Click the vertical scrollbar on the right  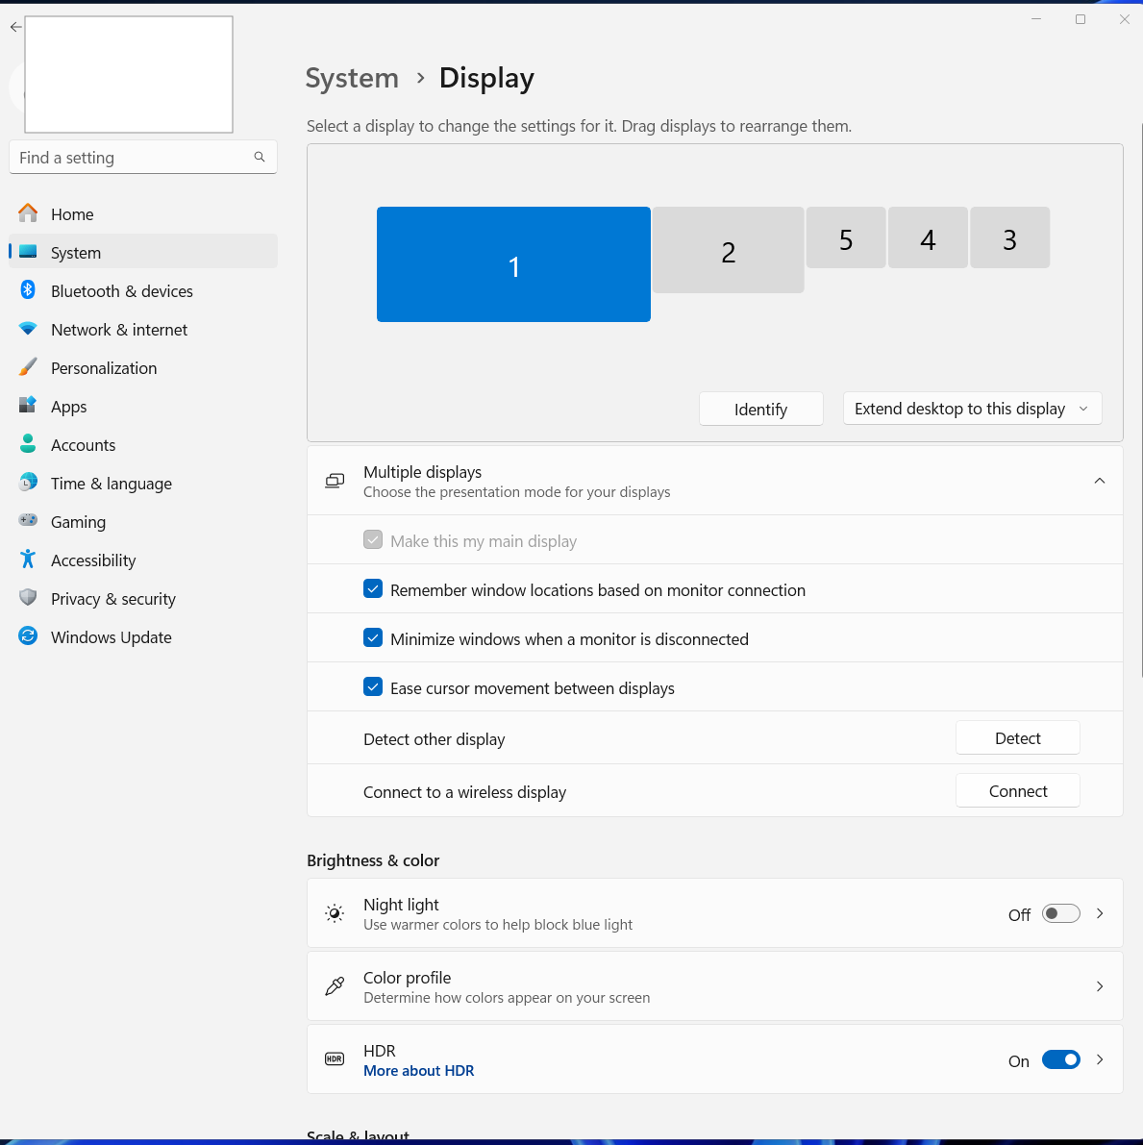click(x=1140, y=401)
